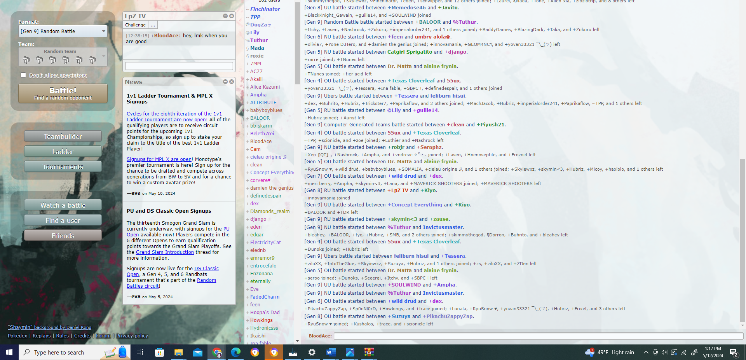Open the Teambuilder
This screenshot has width=746, height=360.
click(x=63, y=136)
